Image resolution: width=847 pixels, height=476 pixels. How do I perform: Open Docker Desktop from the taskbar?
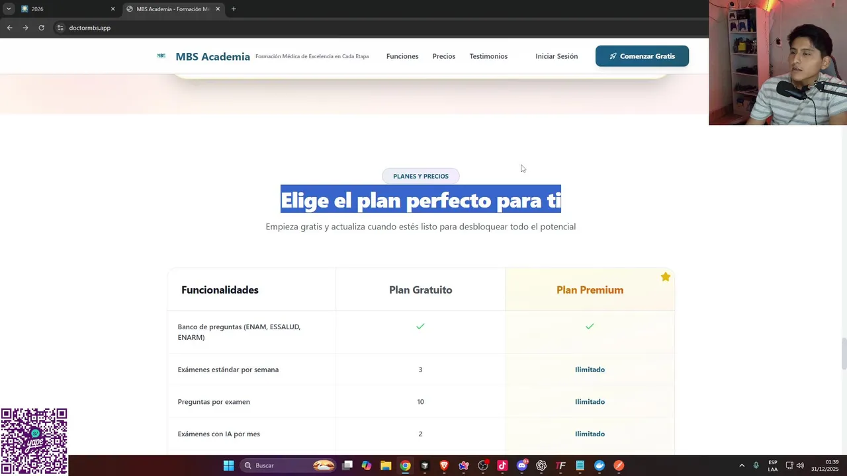600,465
